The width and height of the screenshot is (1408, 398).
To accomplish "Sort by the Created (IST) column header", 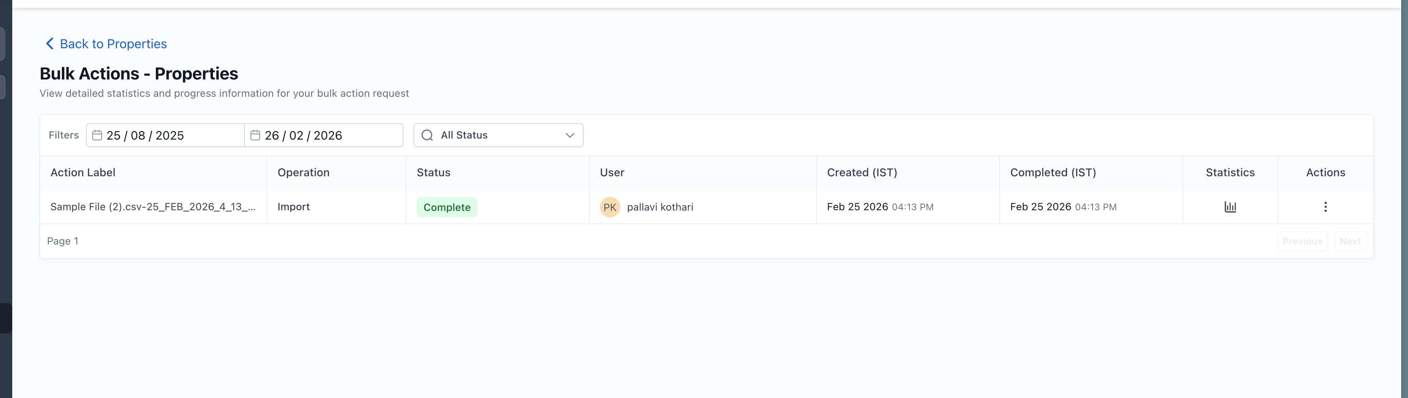I will 862,173.
